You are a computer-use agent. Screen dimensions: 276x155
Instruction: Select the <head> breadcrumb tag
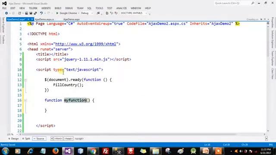pyautogui.click(x=69, y=139)
